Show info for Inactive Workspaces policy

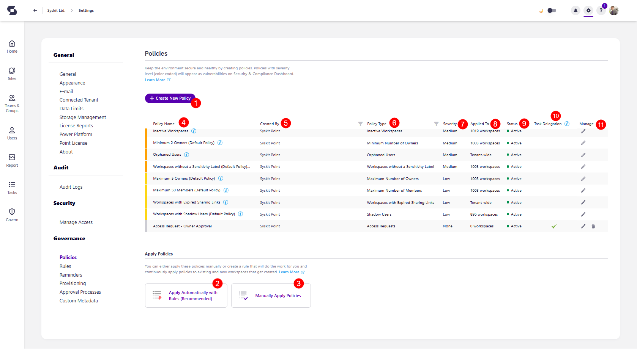[x=194, y=131]
